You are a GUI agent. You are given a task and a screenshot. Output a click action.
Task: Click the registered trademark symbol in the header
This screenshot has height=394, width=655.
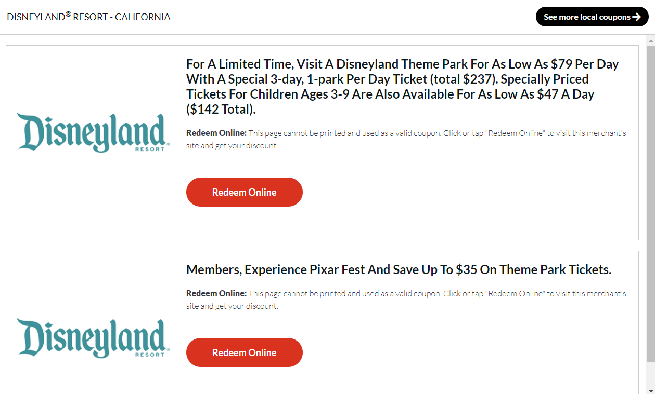(x=68, y=14)
